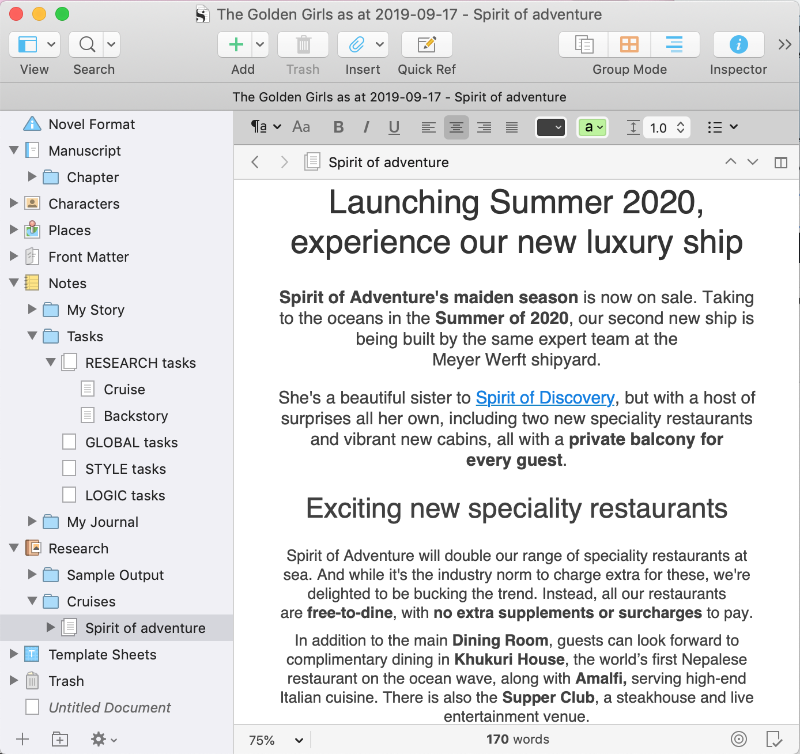800x754 pixels.
Task: Go back in document history
Action: click(255, 162)
